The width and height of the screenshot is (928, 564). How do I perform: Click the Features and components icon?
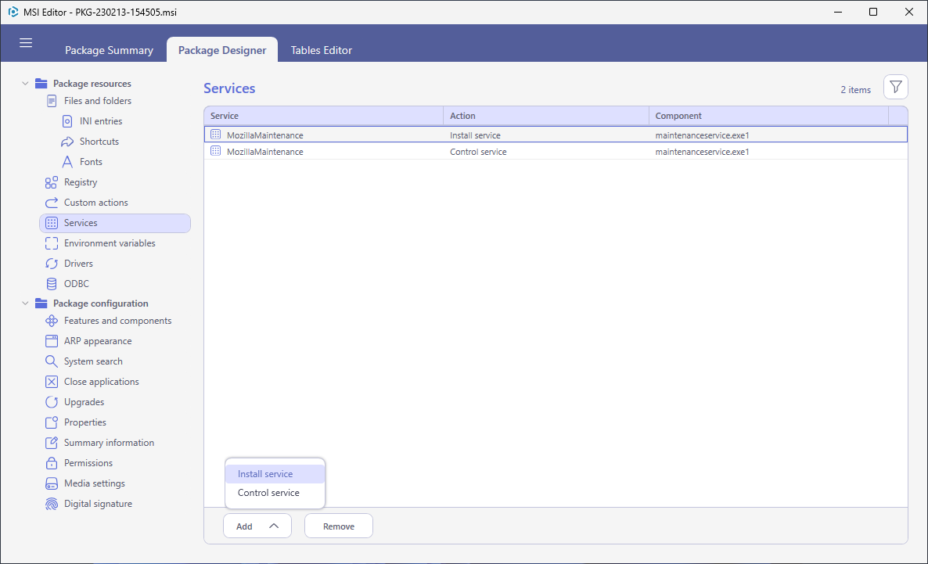[x=52, y=321]
